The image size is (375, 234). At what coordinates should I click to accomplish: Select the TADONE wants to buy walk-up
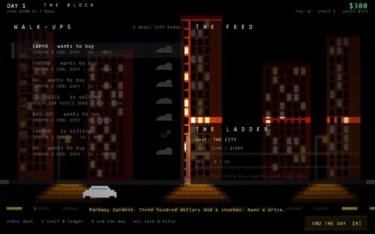click(97, 67)
